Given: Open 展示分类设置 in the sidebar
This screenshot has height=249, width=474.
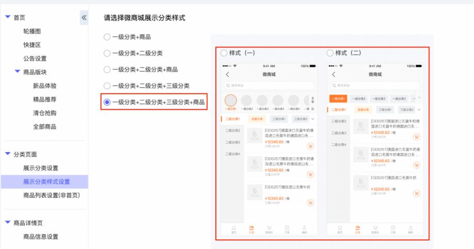Looking at the screenshot, I should coord(41,168).
